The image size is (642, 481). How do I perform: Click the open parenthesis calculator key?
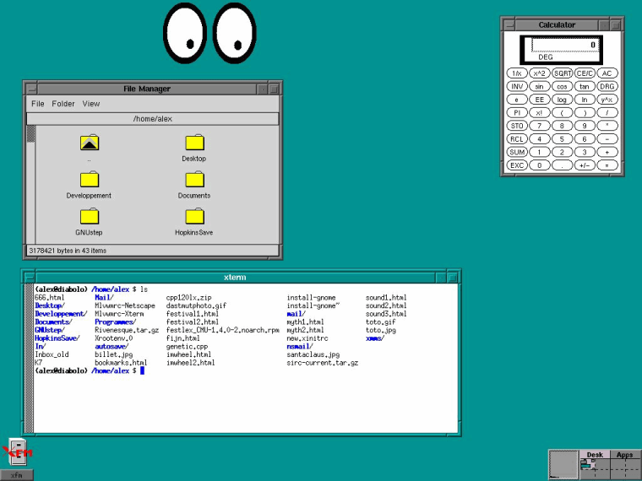562,112
